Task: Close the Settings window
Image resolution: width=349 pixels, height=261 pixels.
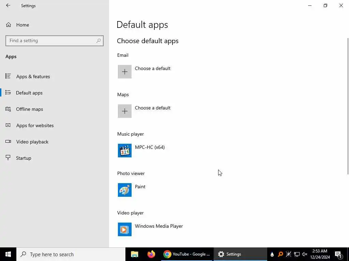Action: 341,5
